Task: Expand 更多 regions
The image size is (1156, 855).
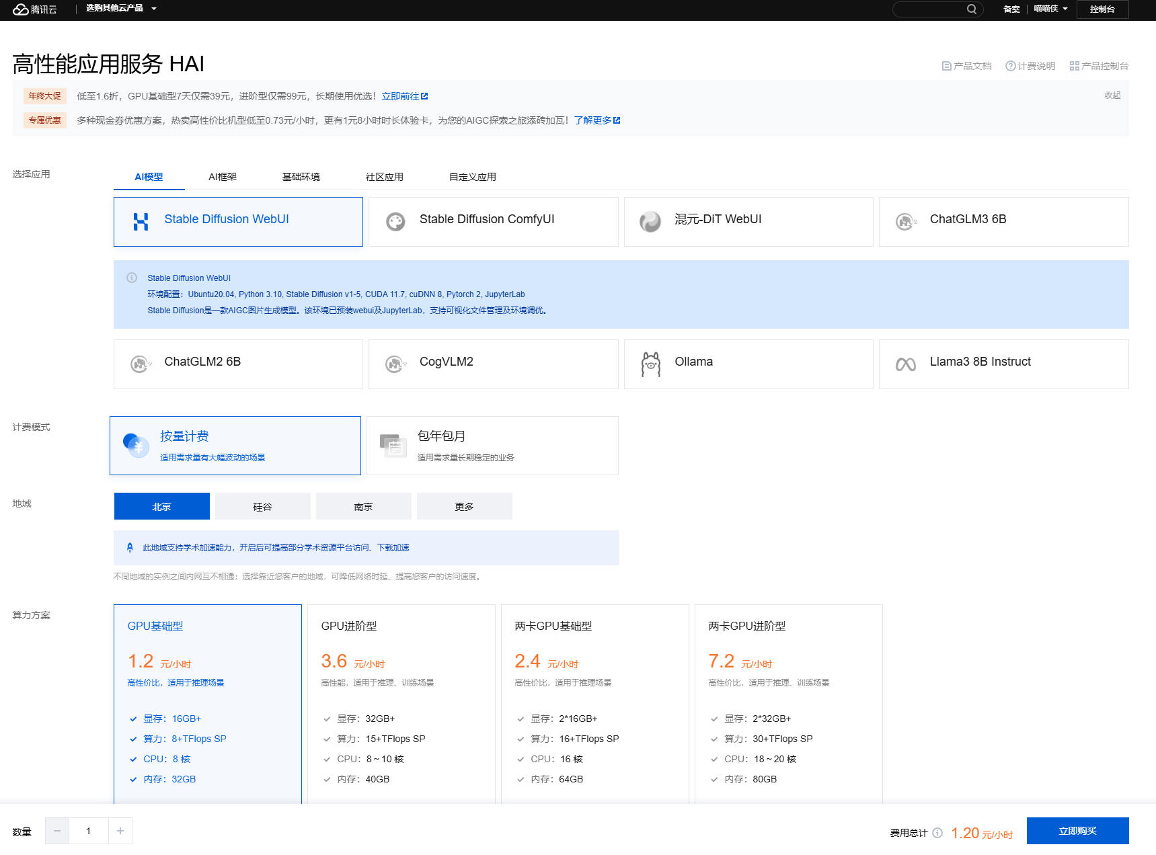Action: tap(465, 506)
